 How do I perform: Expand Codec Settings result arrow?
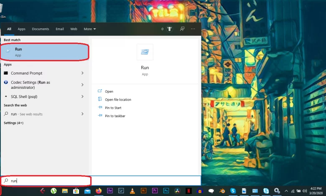point(82,85)
